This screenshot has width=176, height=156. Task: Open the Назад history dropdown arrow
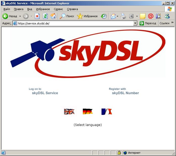point(20,16)
